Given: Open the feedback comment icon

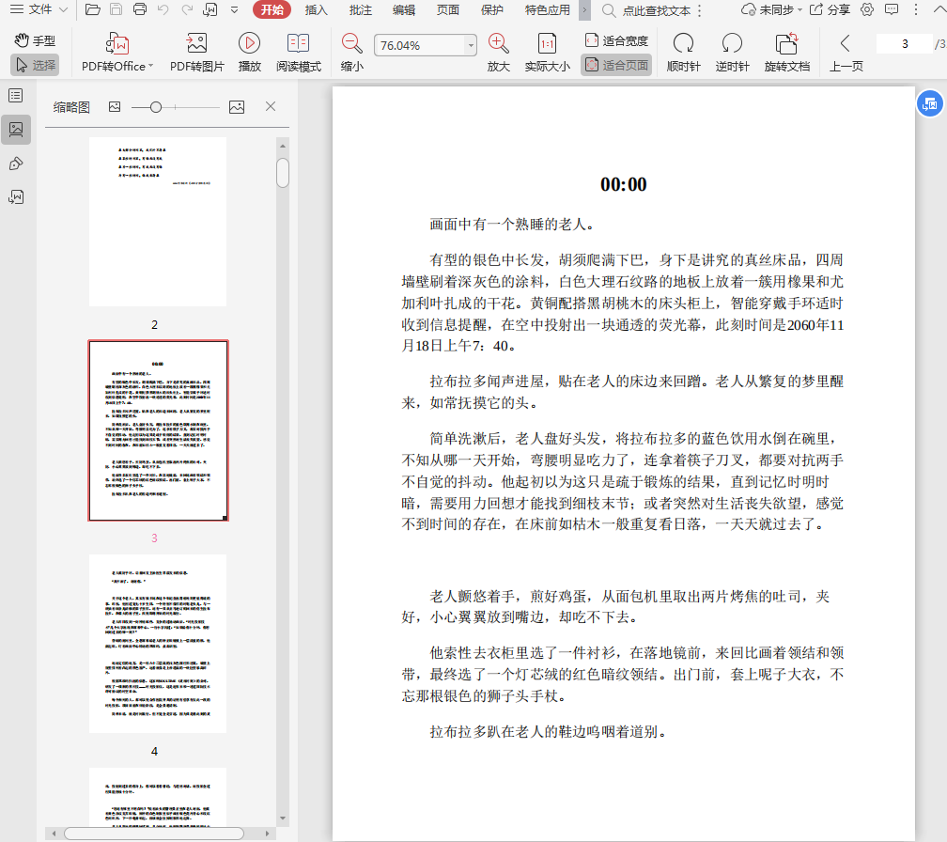Looking at the screenshot, I should coord(891,9).
